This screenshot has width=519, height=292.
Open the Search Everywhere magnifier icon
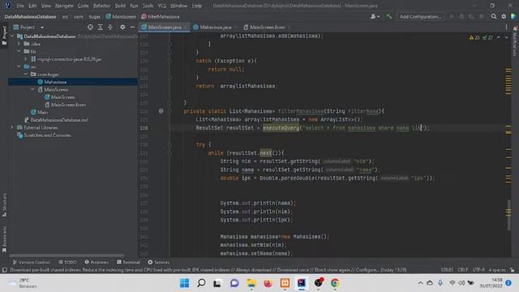tap(494, 16)
